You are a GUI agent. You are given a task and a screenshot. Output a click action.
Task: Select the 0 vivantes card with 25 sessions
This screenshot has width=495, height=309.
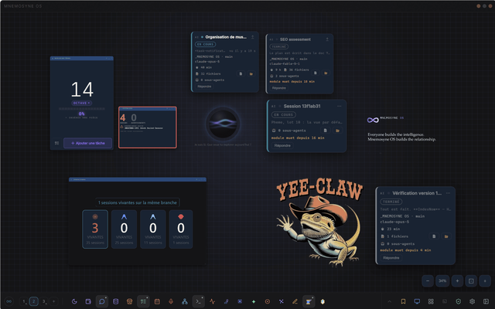pos(124,229)
